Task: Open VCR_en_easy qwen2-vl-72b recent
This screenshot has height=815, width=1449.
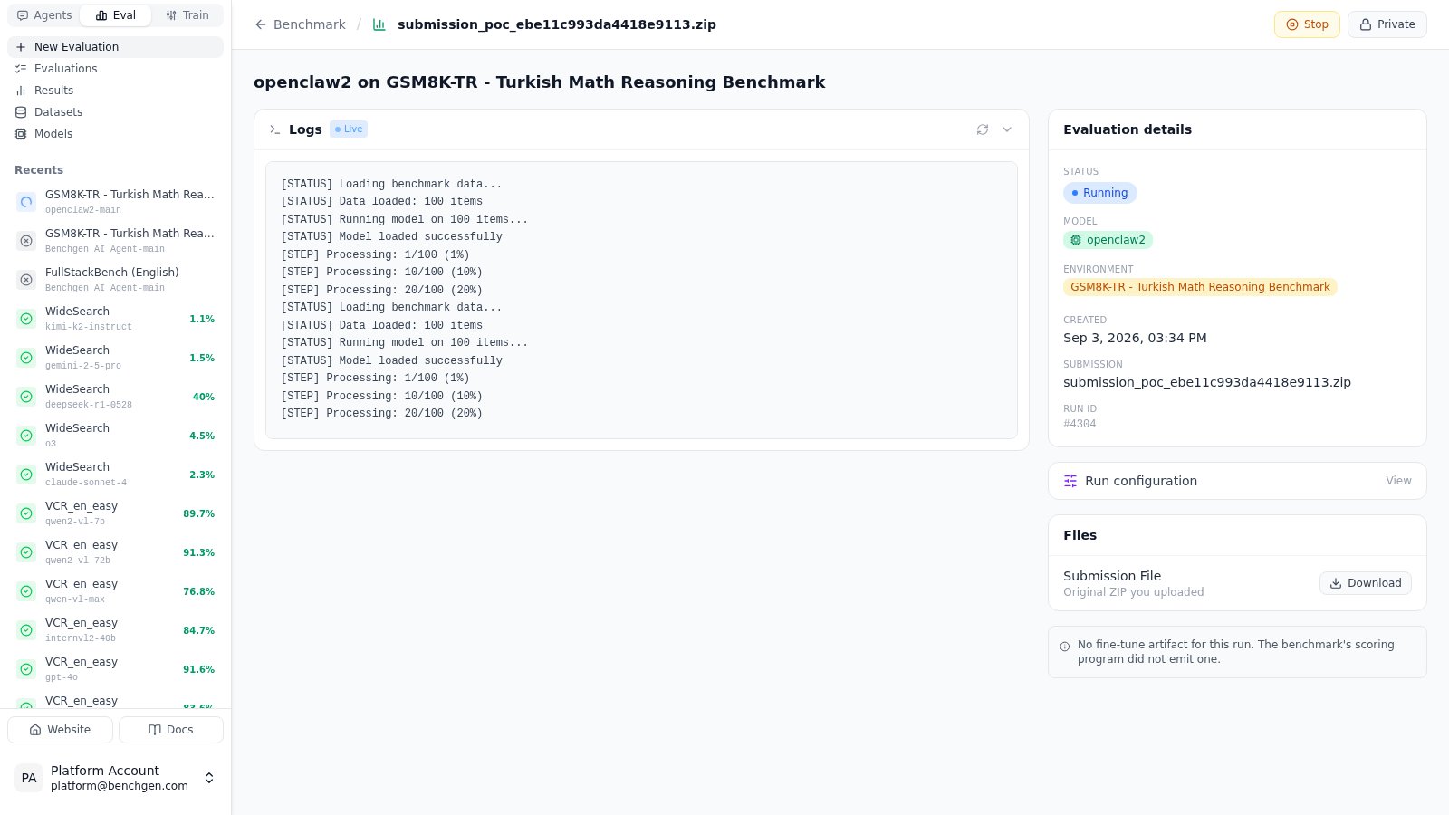Action: 115,552
